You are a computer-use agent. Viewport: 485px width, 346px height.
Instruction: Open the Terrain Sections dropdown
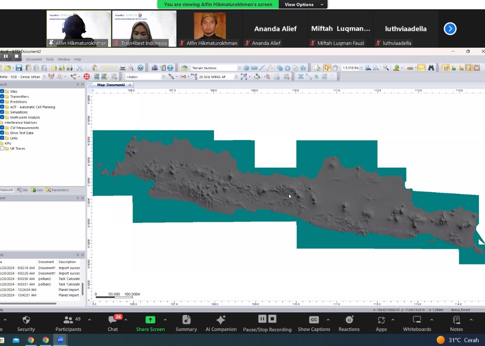pos(239,68)
